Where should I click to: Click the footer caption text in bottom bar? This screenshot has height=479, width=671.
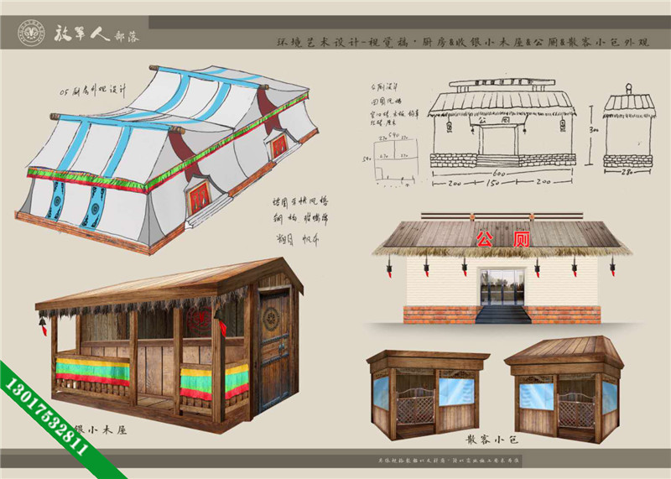click(449, 461)
